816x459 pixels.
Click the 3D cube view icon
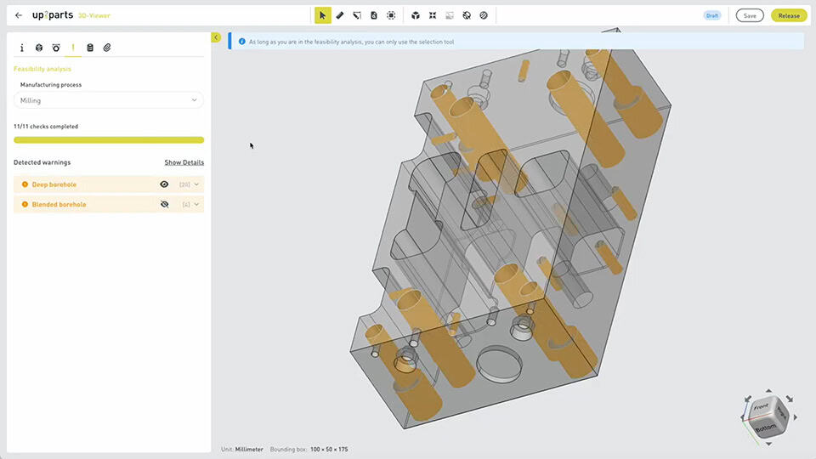click(x=416, y=15)
